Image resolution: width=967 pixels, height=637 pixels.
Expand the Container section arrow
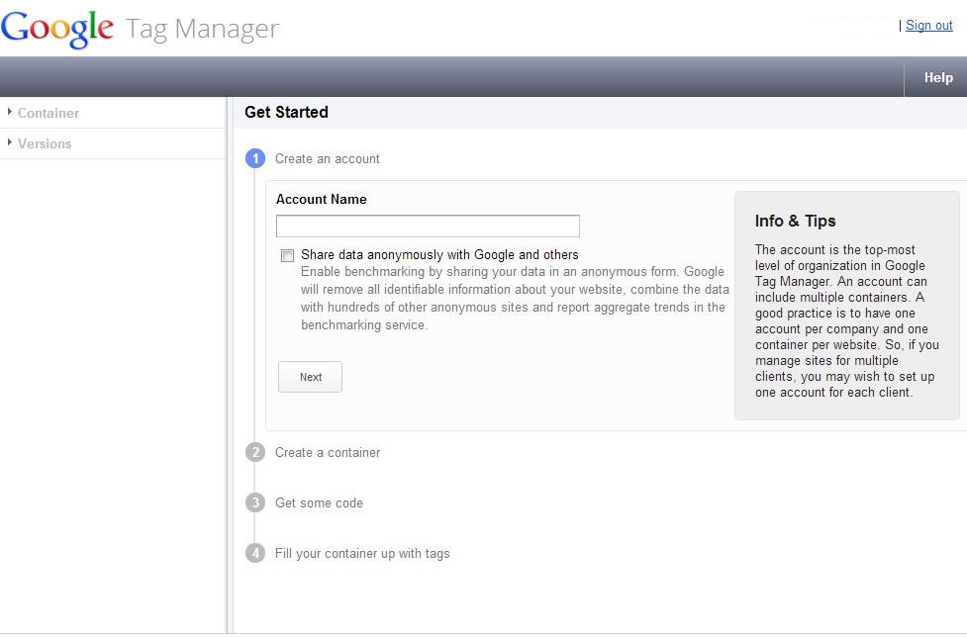pyautogui.click(x=9, y=112)
